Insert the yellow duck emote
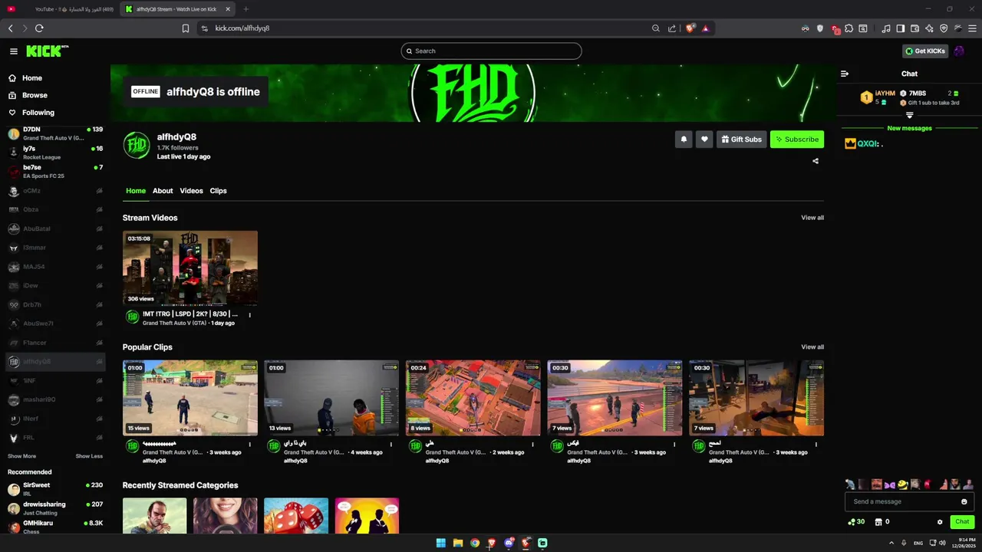 [903, 485]
